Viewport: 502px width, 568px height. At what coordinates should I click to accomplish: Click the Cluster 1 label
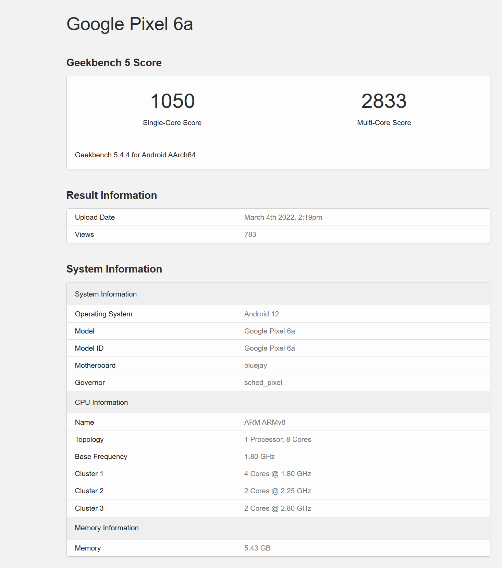tap(89, 474)
